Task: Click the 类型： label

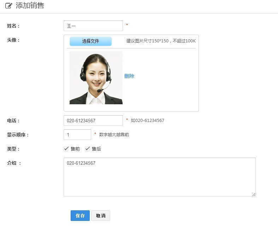Action: tap(13, 149)
